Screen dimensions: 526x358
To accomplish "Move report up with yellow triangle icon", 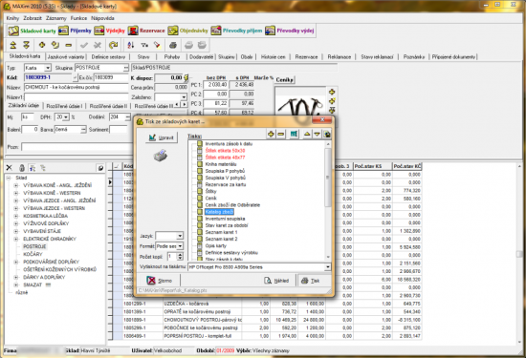I will click(307, 134).
